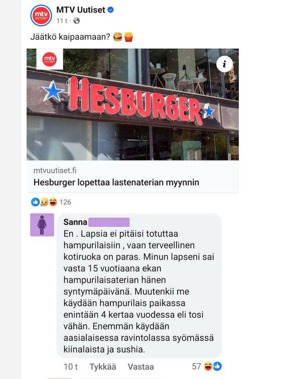
Task: Open the MTV Uutiset page name
Action: tap(81, 10)
